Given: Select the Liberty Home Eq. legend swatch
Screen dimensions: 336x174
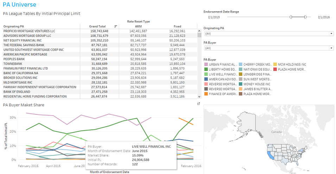Looking at the screenshot, I should (206, 69).
